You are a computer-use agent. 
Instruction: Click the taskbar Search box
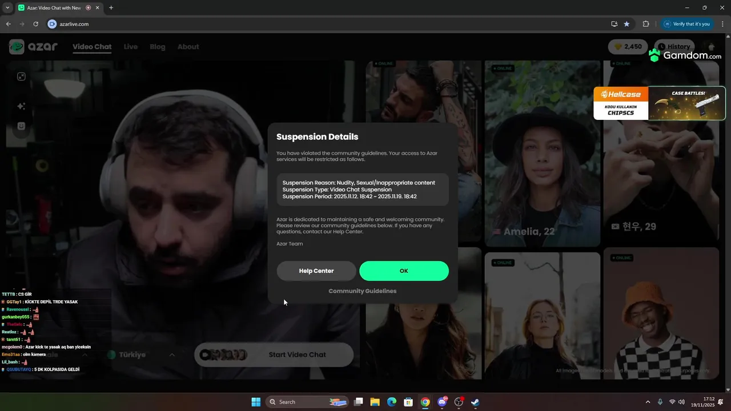[x=308, y=402]
